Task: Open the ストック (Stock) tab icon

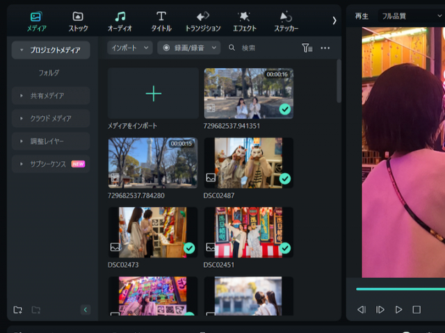Action: tap(78, 17)
